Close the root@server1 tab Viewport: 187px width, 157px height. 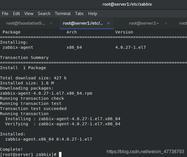point(108,23)
